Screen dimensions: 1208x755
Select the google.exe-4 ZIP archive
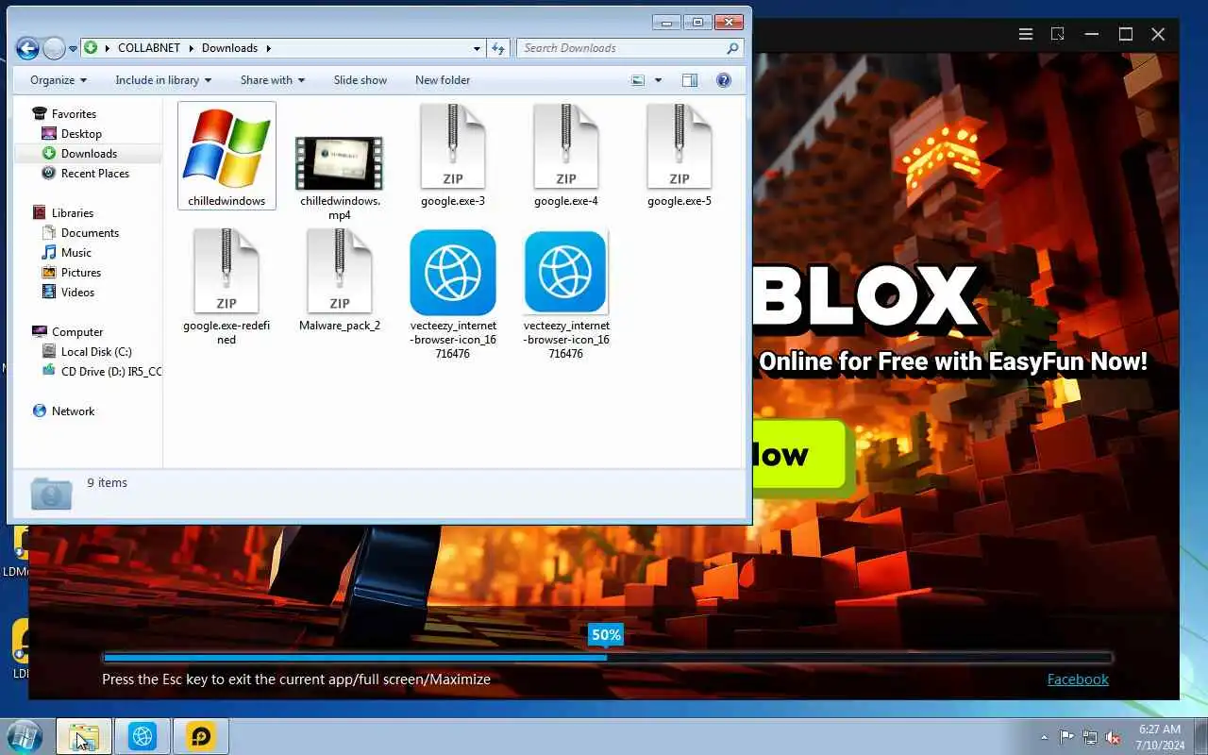(566, 155)
